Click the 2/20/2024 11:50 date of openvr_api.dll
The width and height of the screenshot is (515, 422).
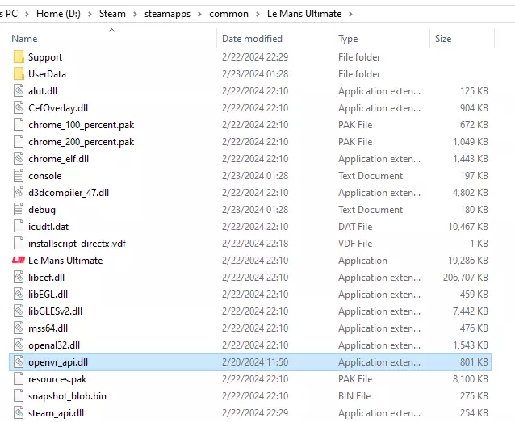(255, 362)
